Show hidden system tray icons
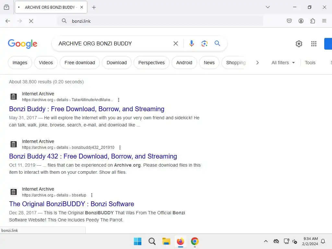 coord(266,241)
